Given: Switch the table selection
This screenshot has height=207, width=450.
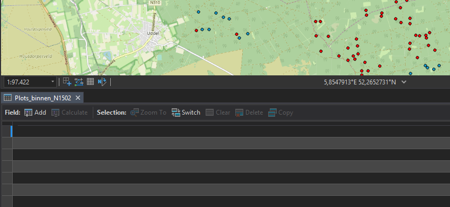Looking at the screenshot, I should 186,113.
